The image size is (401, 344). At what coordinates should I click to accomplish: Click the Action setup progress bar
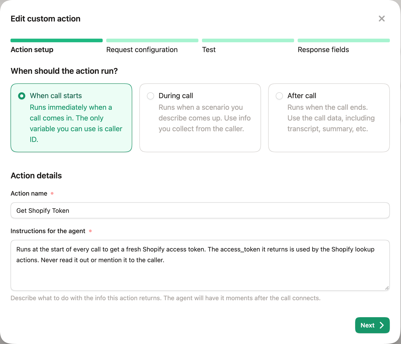[57, 41]
